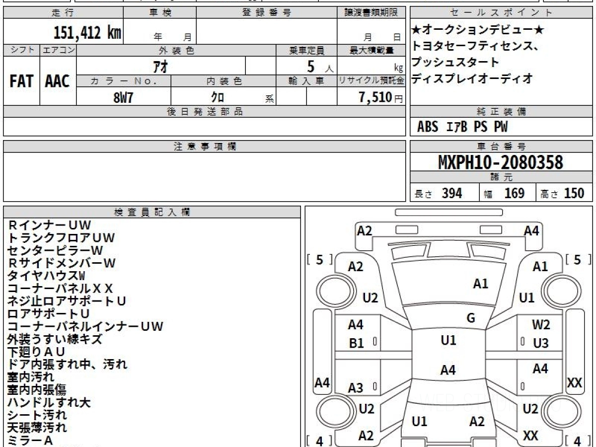Click the 譲渡書類期限 header
This screenshot has width=596, height=447.
pyautogui.click(x=371, y=13)
